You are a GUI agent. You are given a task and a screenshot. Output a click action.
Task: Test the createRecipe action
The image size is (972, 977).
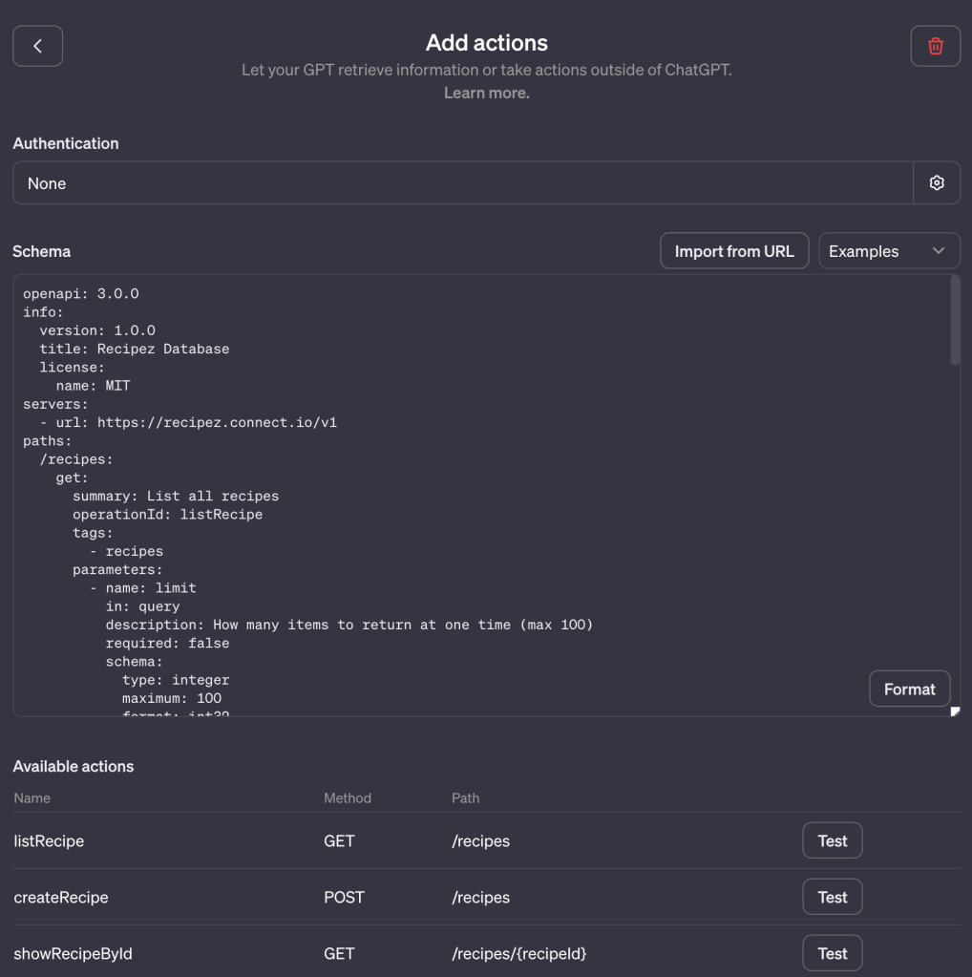(x=832, y=898)
